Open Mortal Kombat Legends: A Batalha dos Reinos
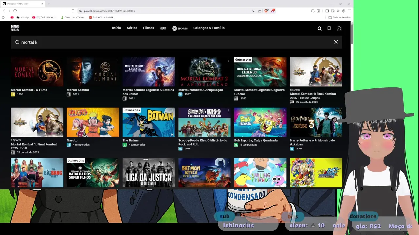Image resolution: width=419 pixels, height=235 pixels. click(x=149, y=72)
